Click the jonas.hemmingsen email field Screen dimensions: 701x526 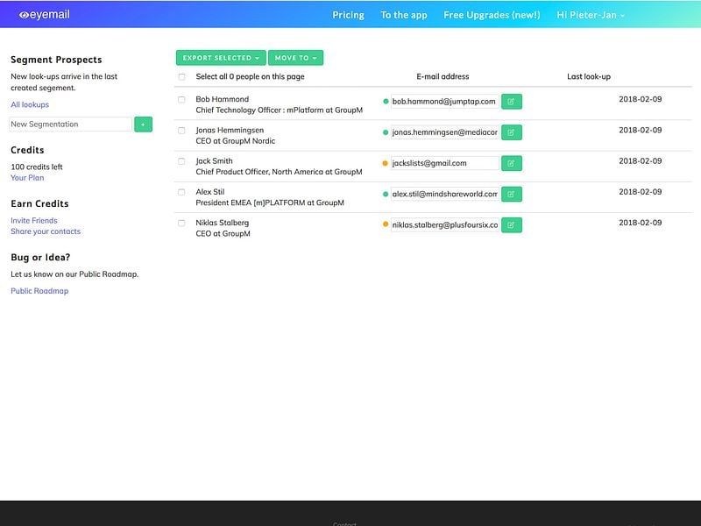[445, 132]
